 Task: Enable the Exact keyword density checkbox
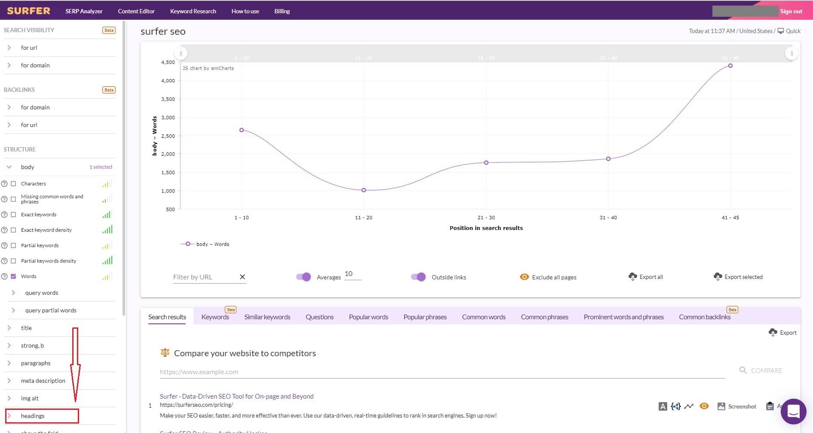(13, 230)
